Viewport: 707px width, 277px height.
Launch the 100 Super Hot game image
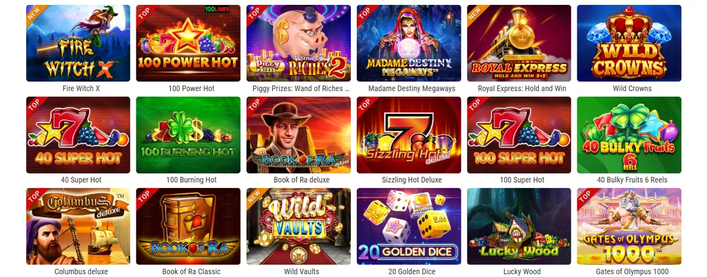(519, 135)
